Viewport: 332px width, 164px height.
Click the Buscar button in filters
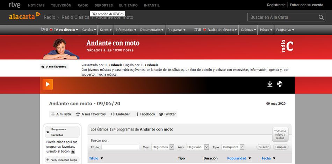[x=264, y=147]
